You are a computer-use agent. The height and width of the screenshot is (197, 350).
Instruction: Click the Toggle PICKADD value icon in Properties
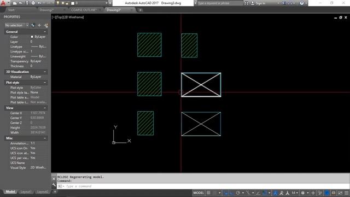tap(33, 25)
